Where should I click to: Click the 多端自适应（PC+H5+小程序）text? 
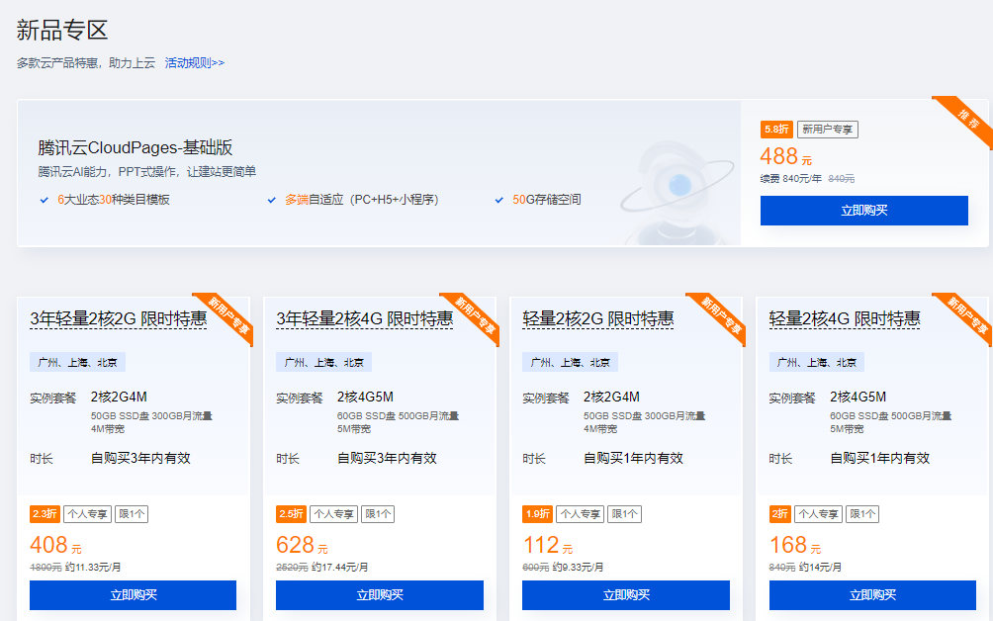pyautogui.click(x=362, y=200)
